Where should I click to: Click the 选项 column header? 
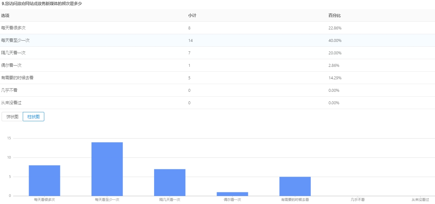(x=5, y=16)
